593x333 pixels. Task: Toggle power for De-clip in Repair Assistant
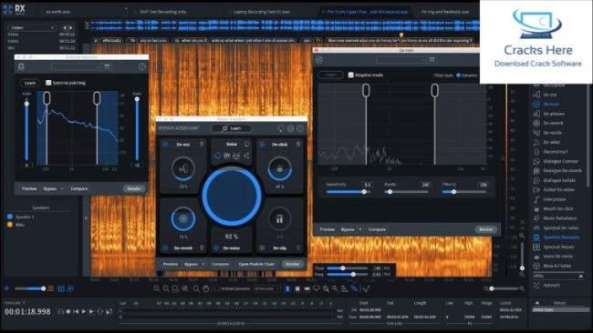(261, 248)
